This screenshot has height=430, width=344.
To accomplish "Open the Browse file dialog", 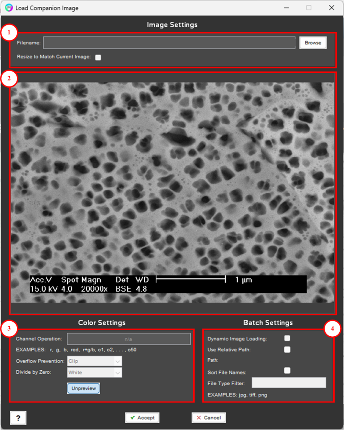I will click(x=313, y=43).
